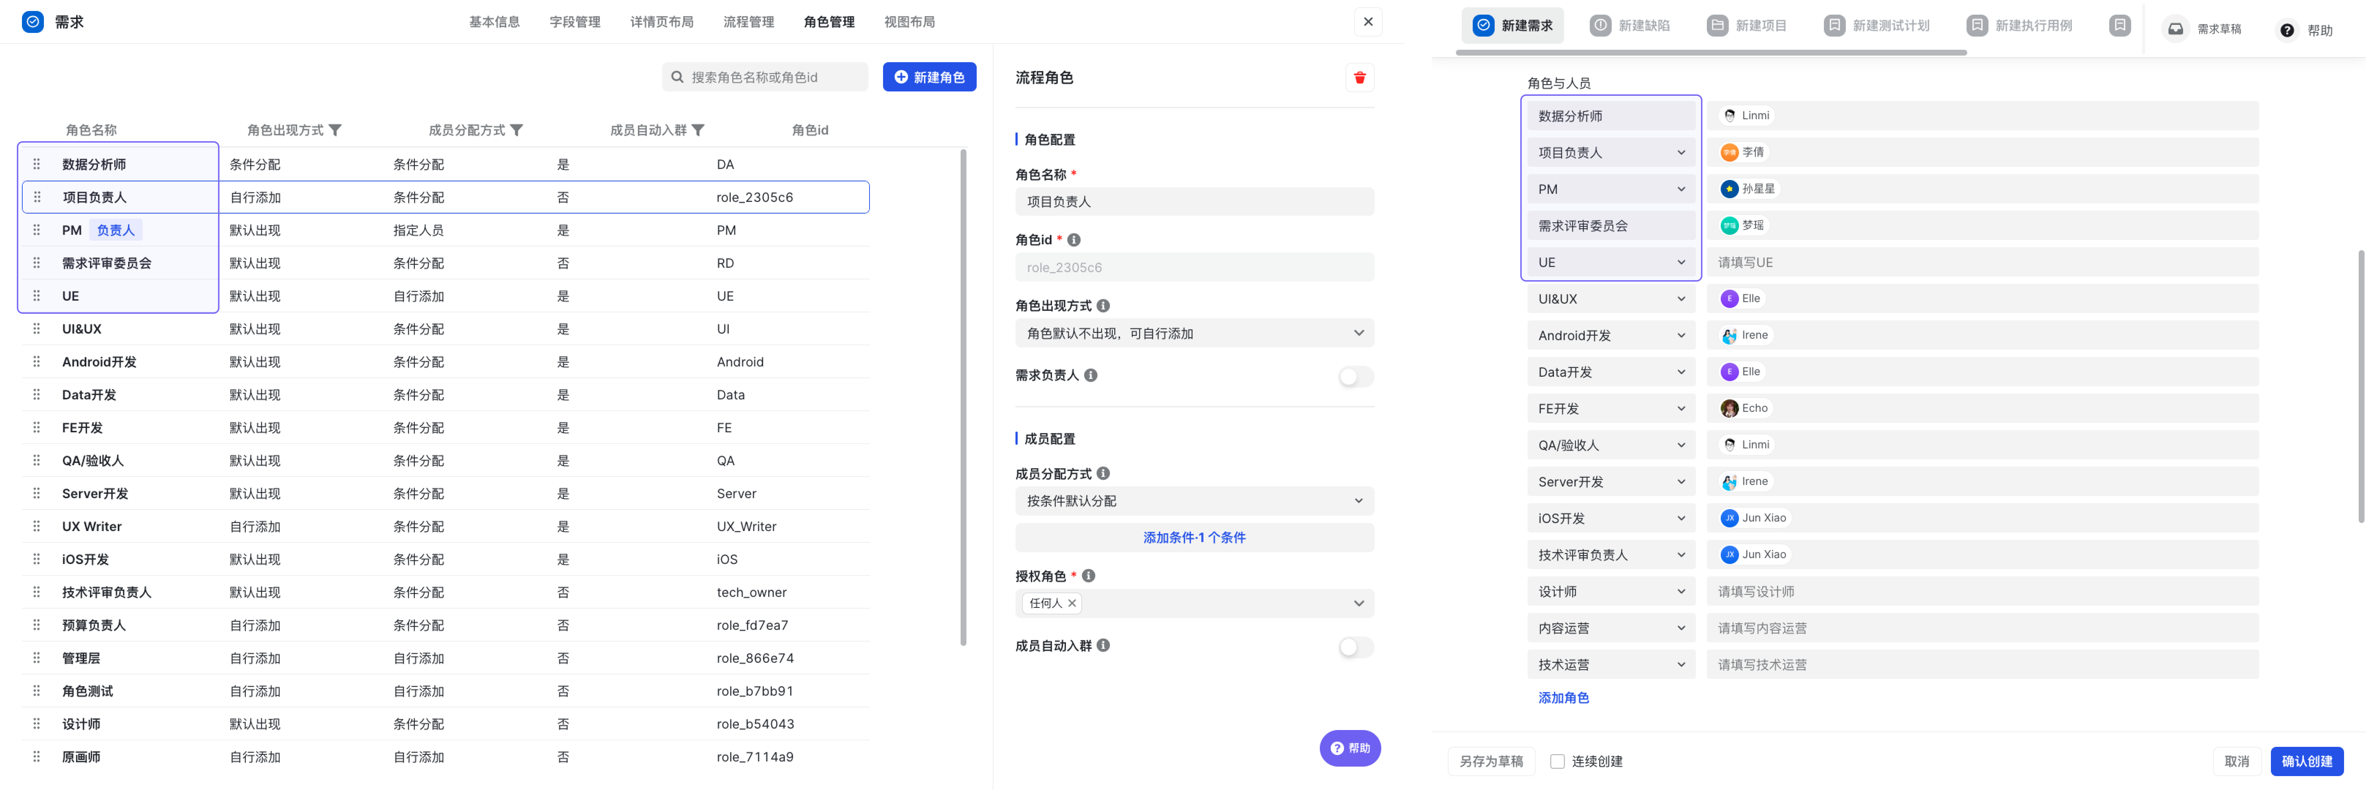Click the 确认创建 button
This screenshot has height=790, width=2366.
point(2306,761)
